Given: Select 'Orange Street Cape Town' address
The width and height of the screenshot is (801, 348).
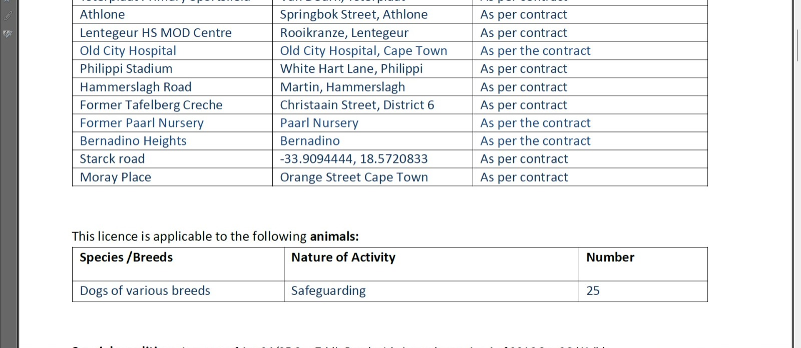Looking at the screenshot, I should [354, 177].
